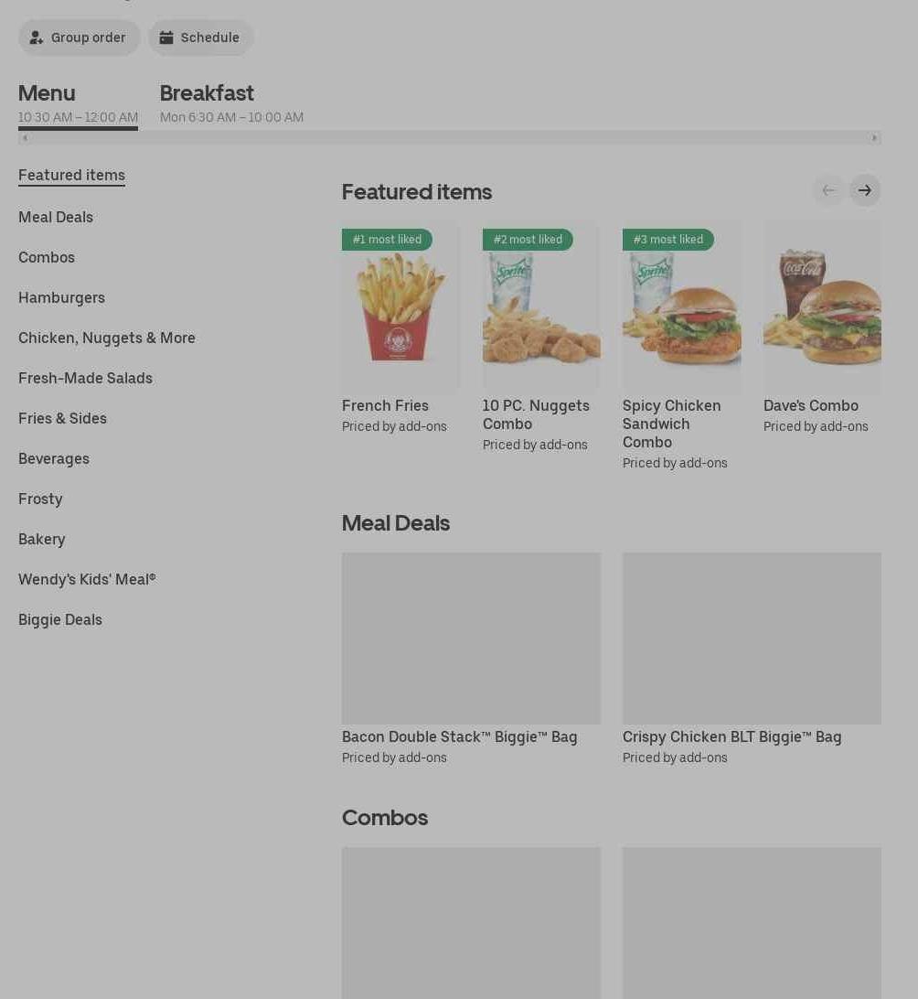Click the Group order person icon

[x=37, y=38]
